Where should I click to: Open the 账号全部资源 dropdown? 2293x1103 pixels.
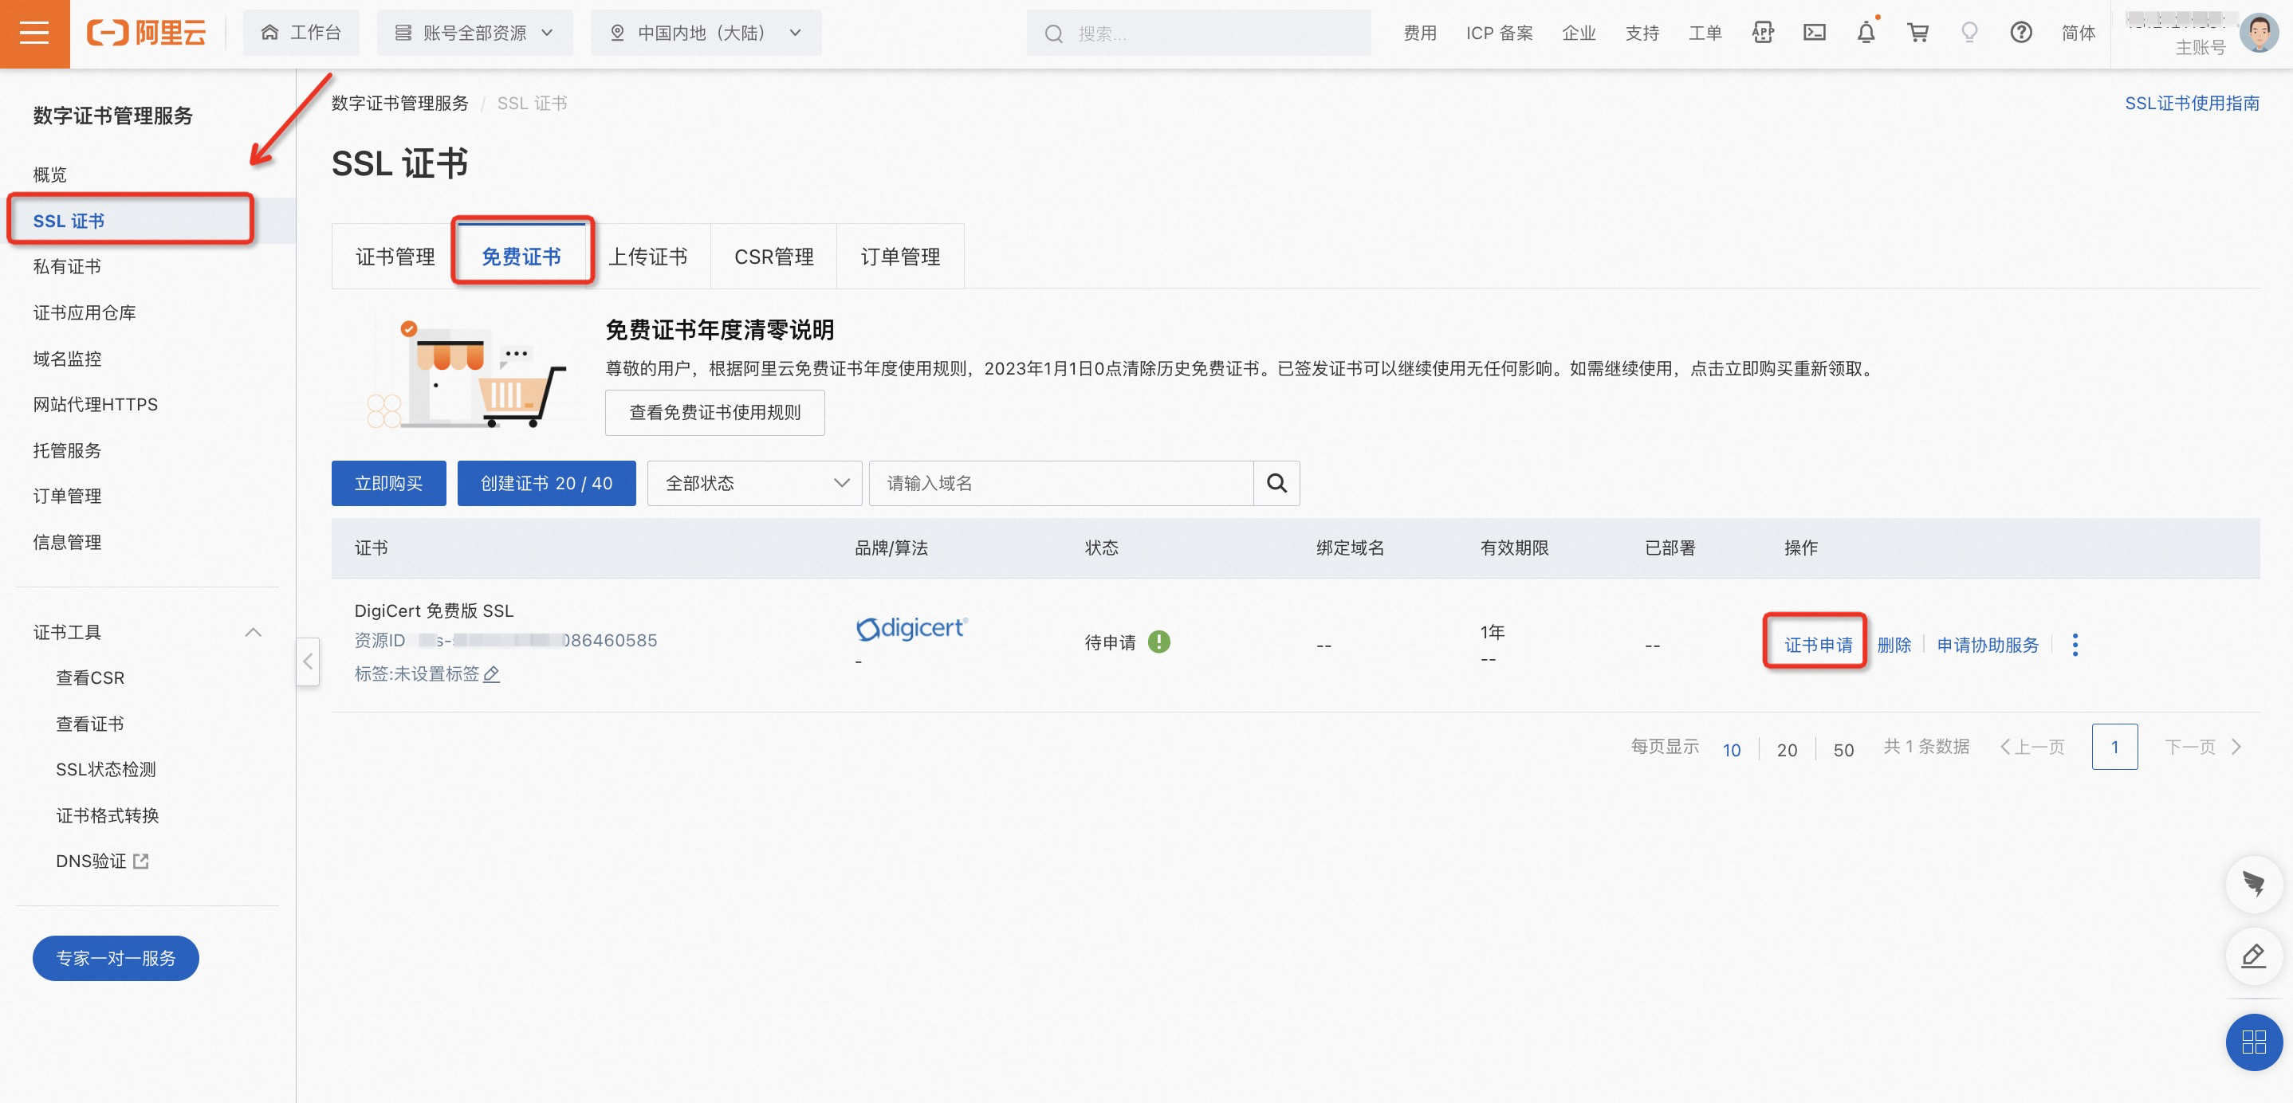474,33
